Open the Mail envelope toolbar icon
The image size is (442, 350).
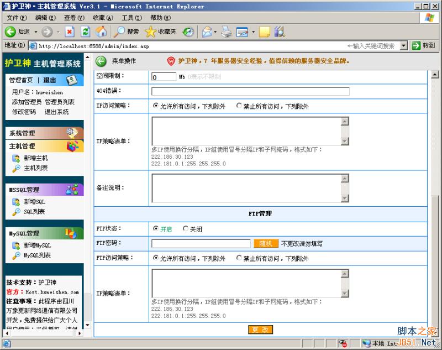coord(207,32)
